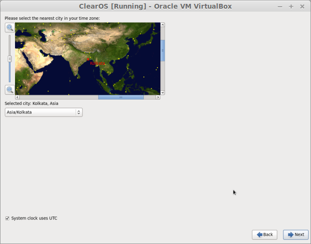Click the map's scroll up arrow
Screen dimensions: 311x244
[x=162, y=25]
